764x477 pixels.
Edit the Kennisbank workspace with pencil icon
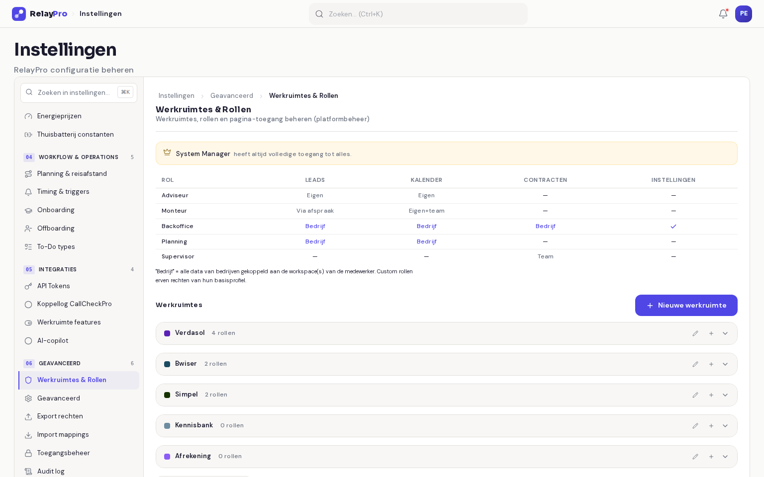(695, 426)
